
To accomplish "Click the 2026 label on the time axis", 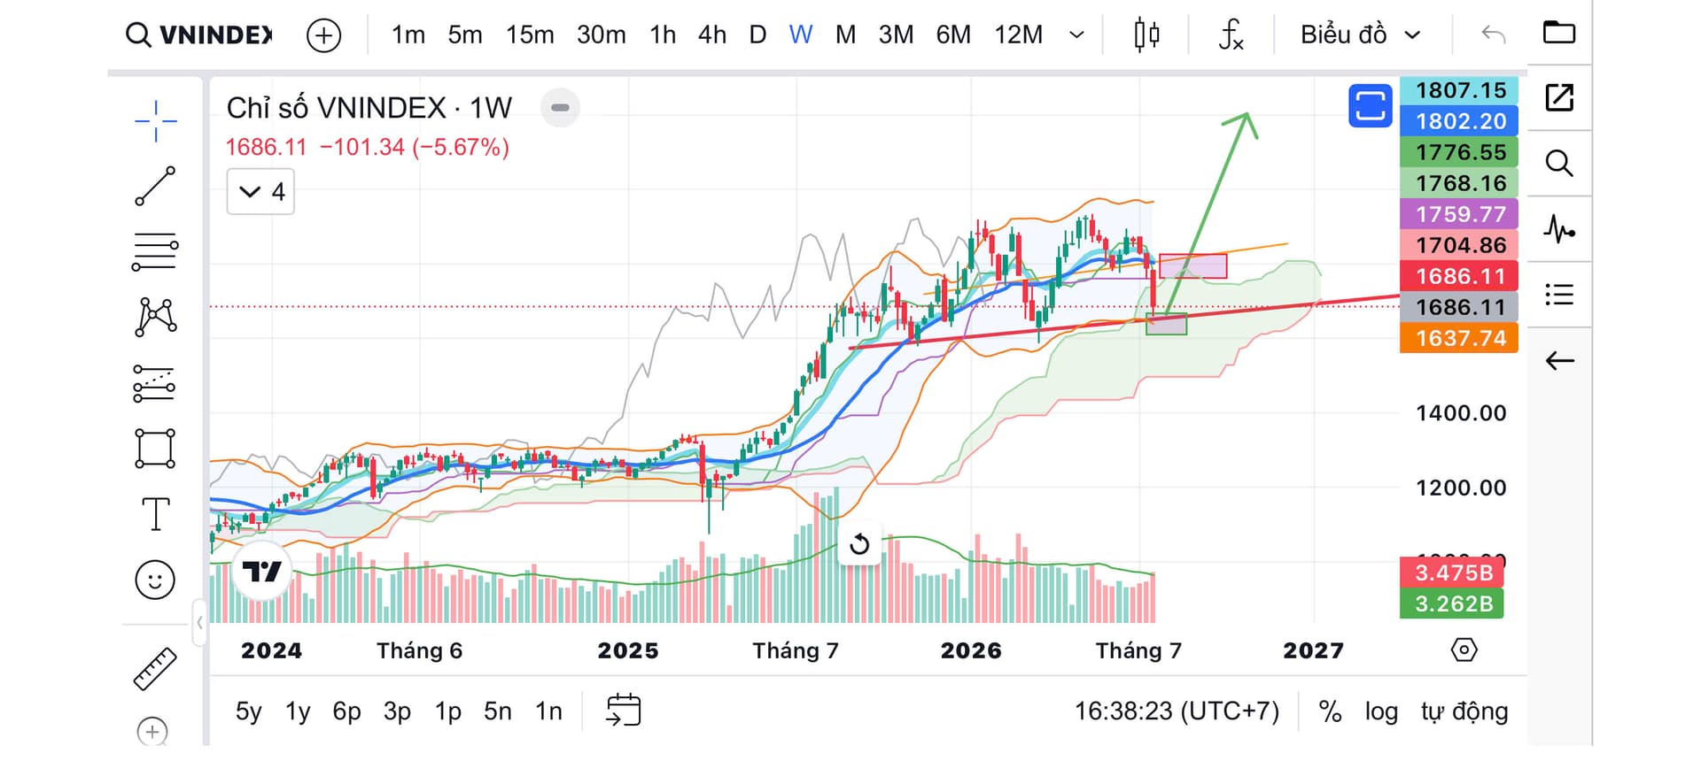I will click(971, 650).
